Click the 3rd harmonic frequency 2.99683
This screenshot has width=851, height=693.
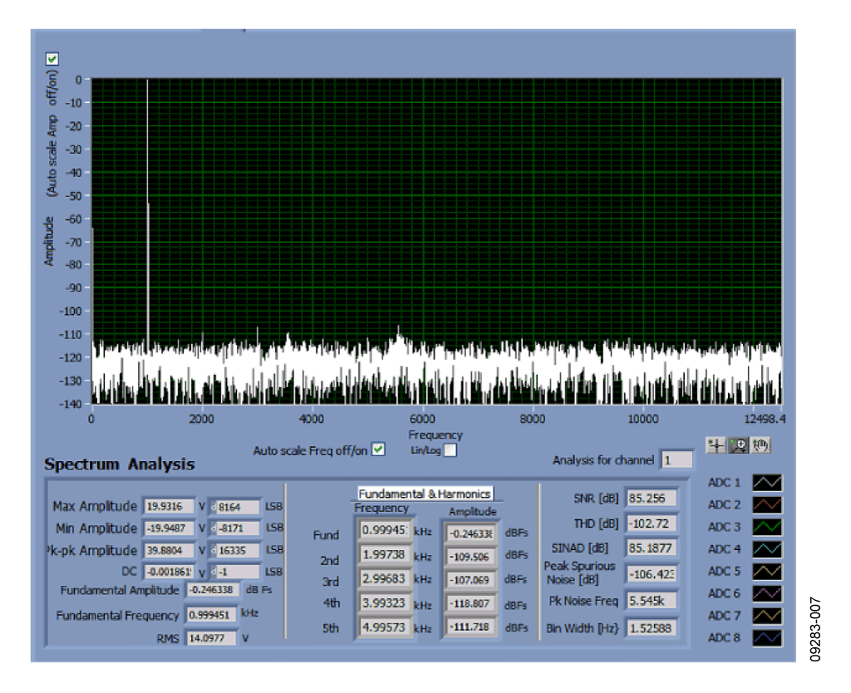coord(384,579)
